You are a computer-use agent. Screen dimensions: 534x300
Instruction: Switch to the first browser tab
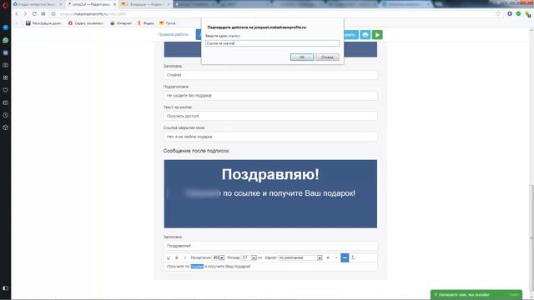tap(38, 4)
